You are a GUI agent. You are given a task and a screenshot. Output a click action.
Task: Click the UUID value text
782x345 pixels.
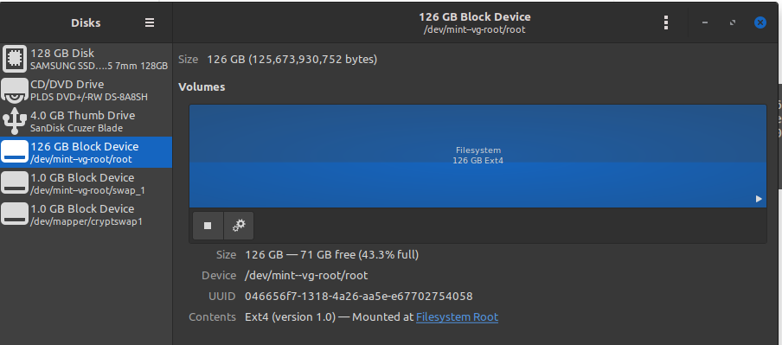(x=359, y=296)
